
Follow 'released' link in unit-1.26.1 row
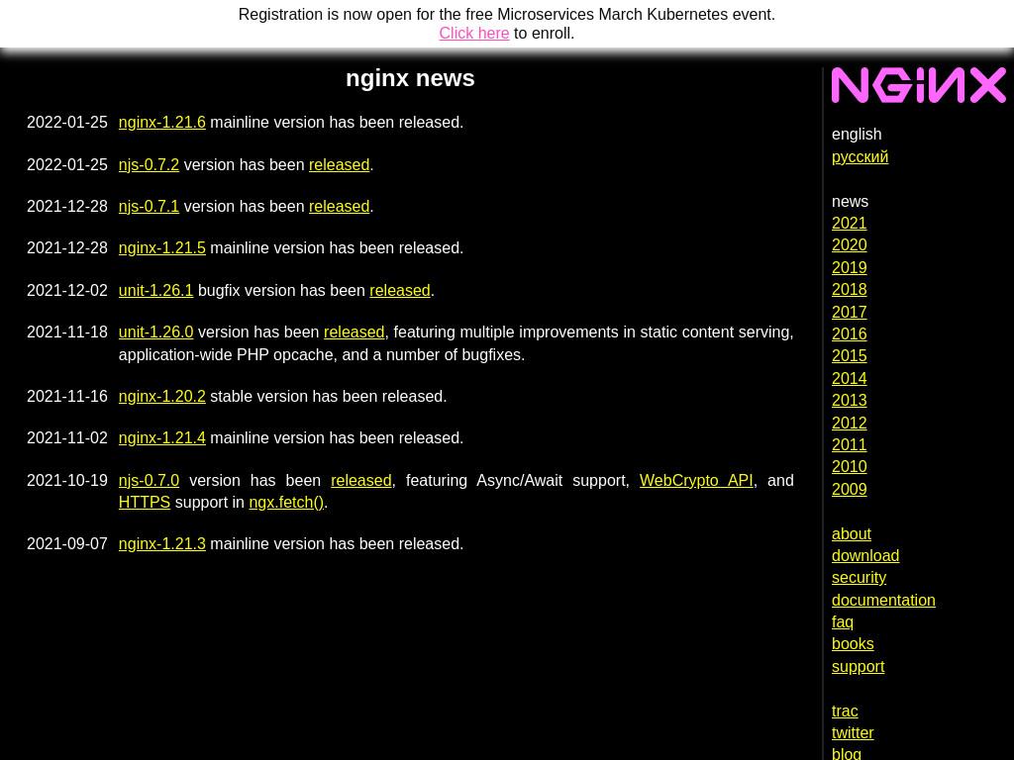[x=400, y=290]
